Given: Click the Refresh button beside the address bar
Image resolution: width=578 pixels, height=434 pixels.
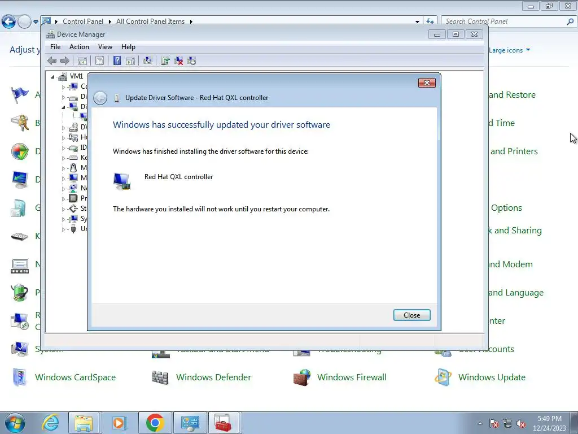Looking at the screenshot, I should (x=430, y=21).
